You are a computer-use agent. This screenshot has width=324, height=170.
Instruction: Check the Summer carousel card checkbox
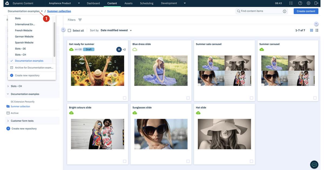pyautogui.click(x=315, y=98)
